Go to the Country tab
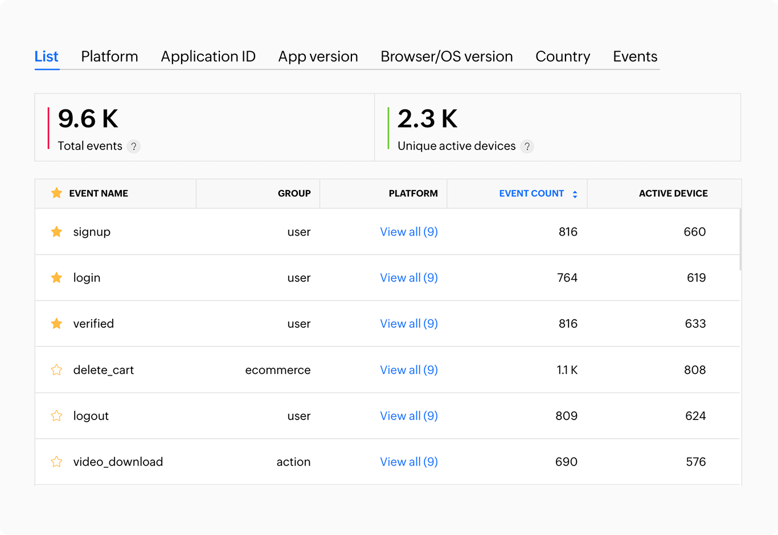 pyautogui.click(x=563, y=56)
